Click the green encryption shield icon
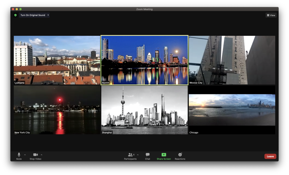The image size is (289, 175). [x=15, y=15]
